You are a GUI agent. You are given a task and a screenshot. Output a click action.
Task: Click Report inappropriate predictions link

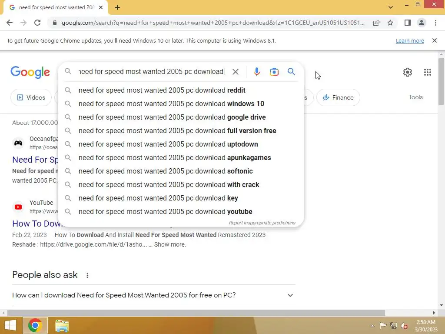(x=262, y=223)
